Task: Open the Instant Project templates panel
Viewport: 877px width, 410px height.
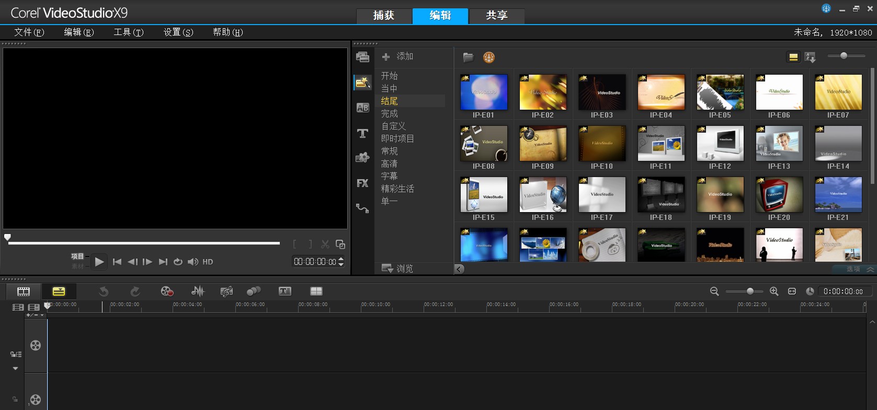Action: (x=362, y=83)
